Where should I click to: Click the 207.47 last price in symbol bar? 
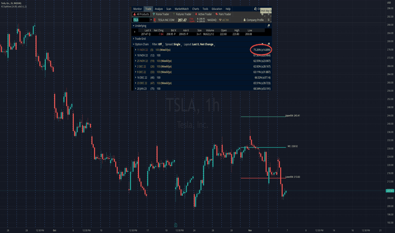[182, 20]
